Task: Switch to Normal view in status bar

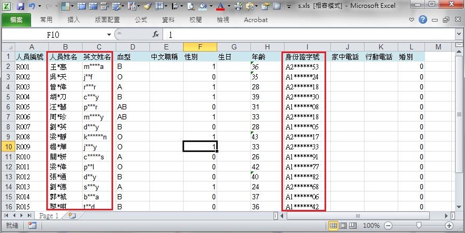Action: click(x=333, y=226)
